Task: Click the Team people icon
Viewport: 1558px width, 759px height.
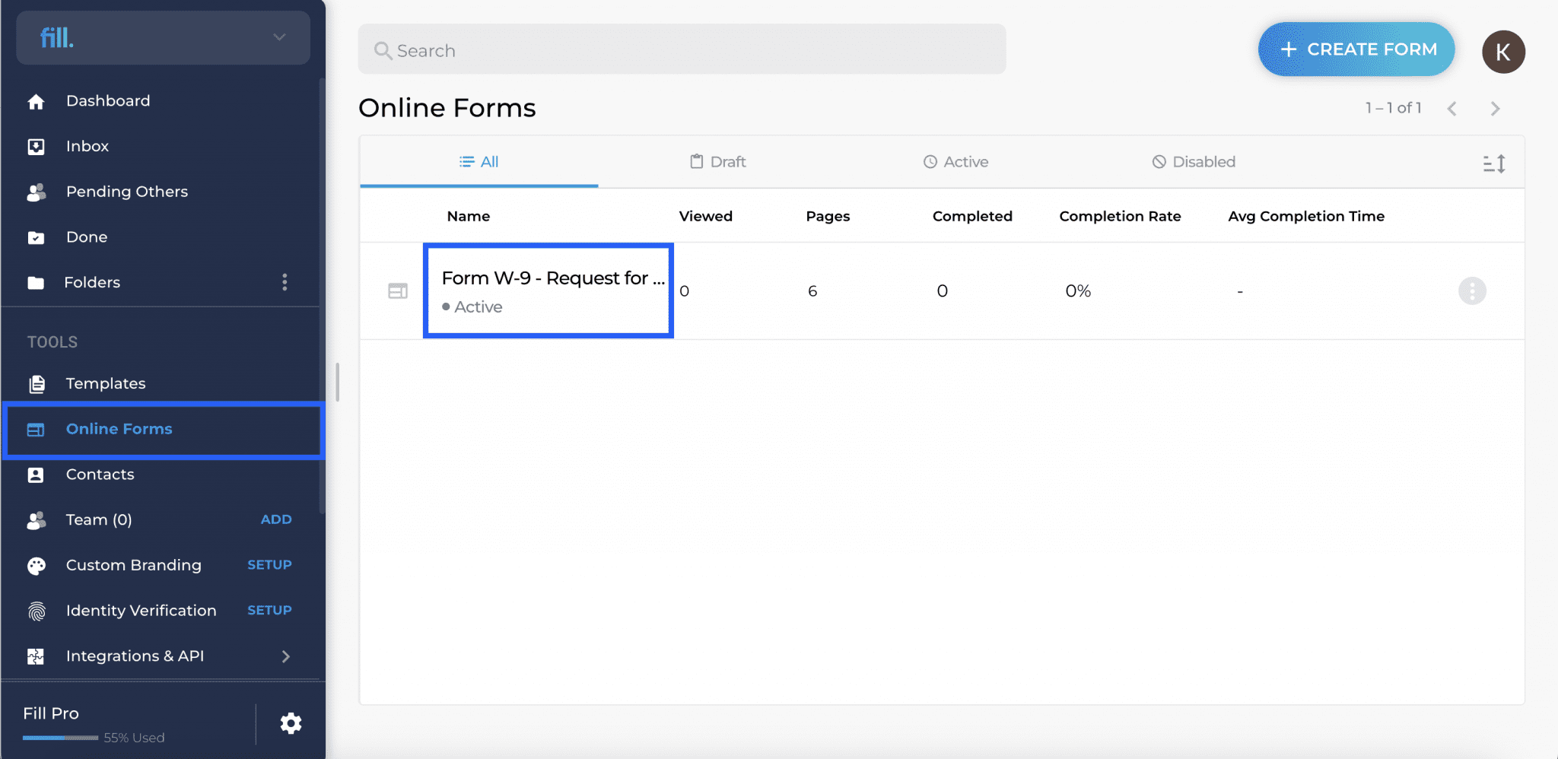Action: coord(36,520)
